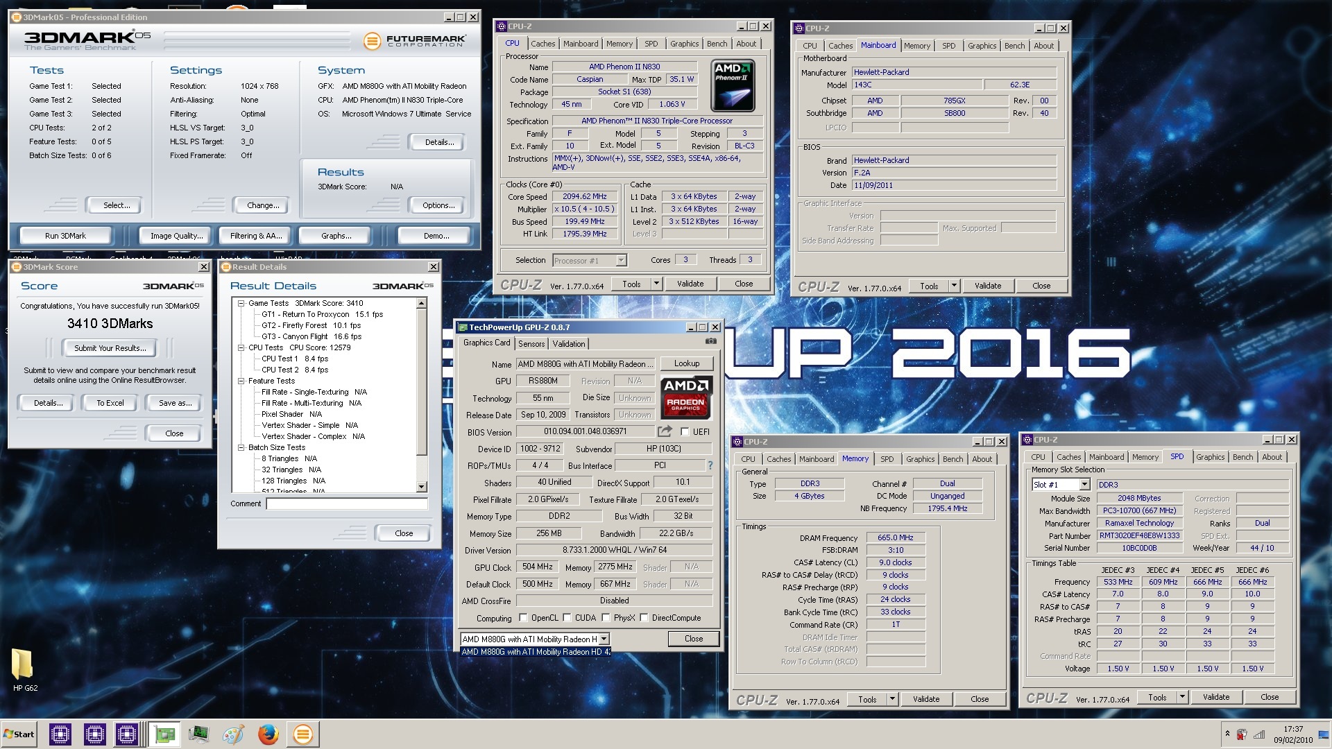Open the Processor #1 selection dropdown
This screenshot has width=1332, height=749.
[x=621, y=261]
